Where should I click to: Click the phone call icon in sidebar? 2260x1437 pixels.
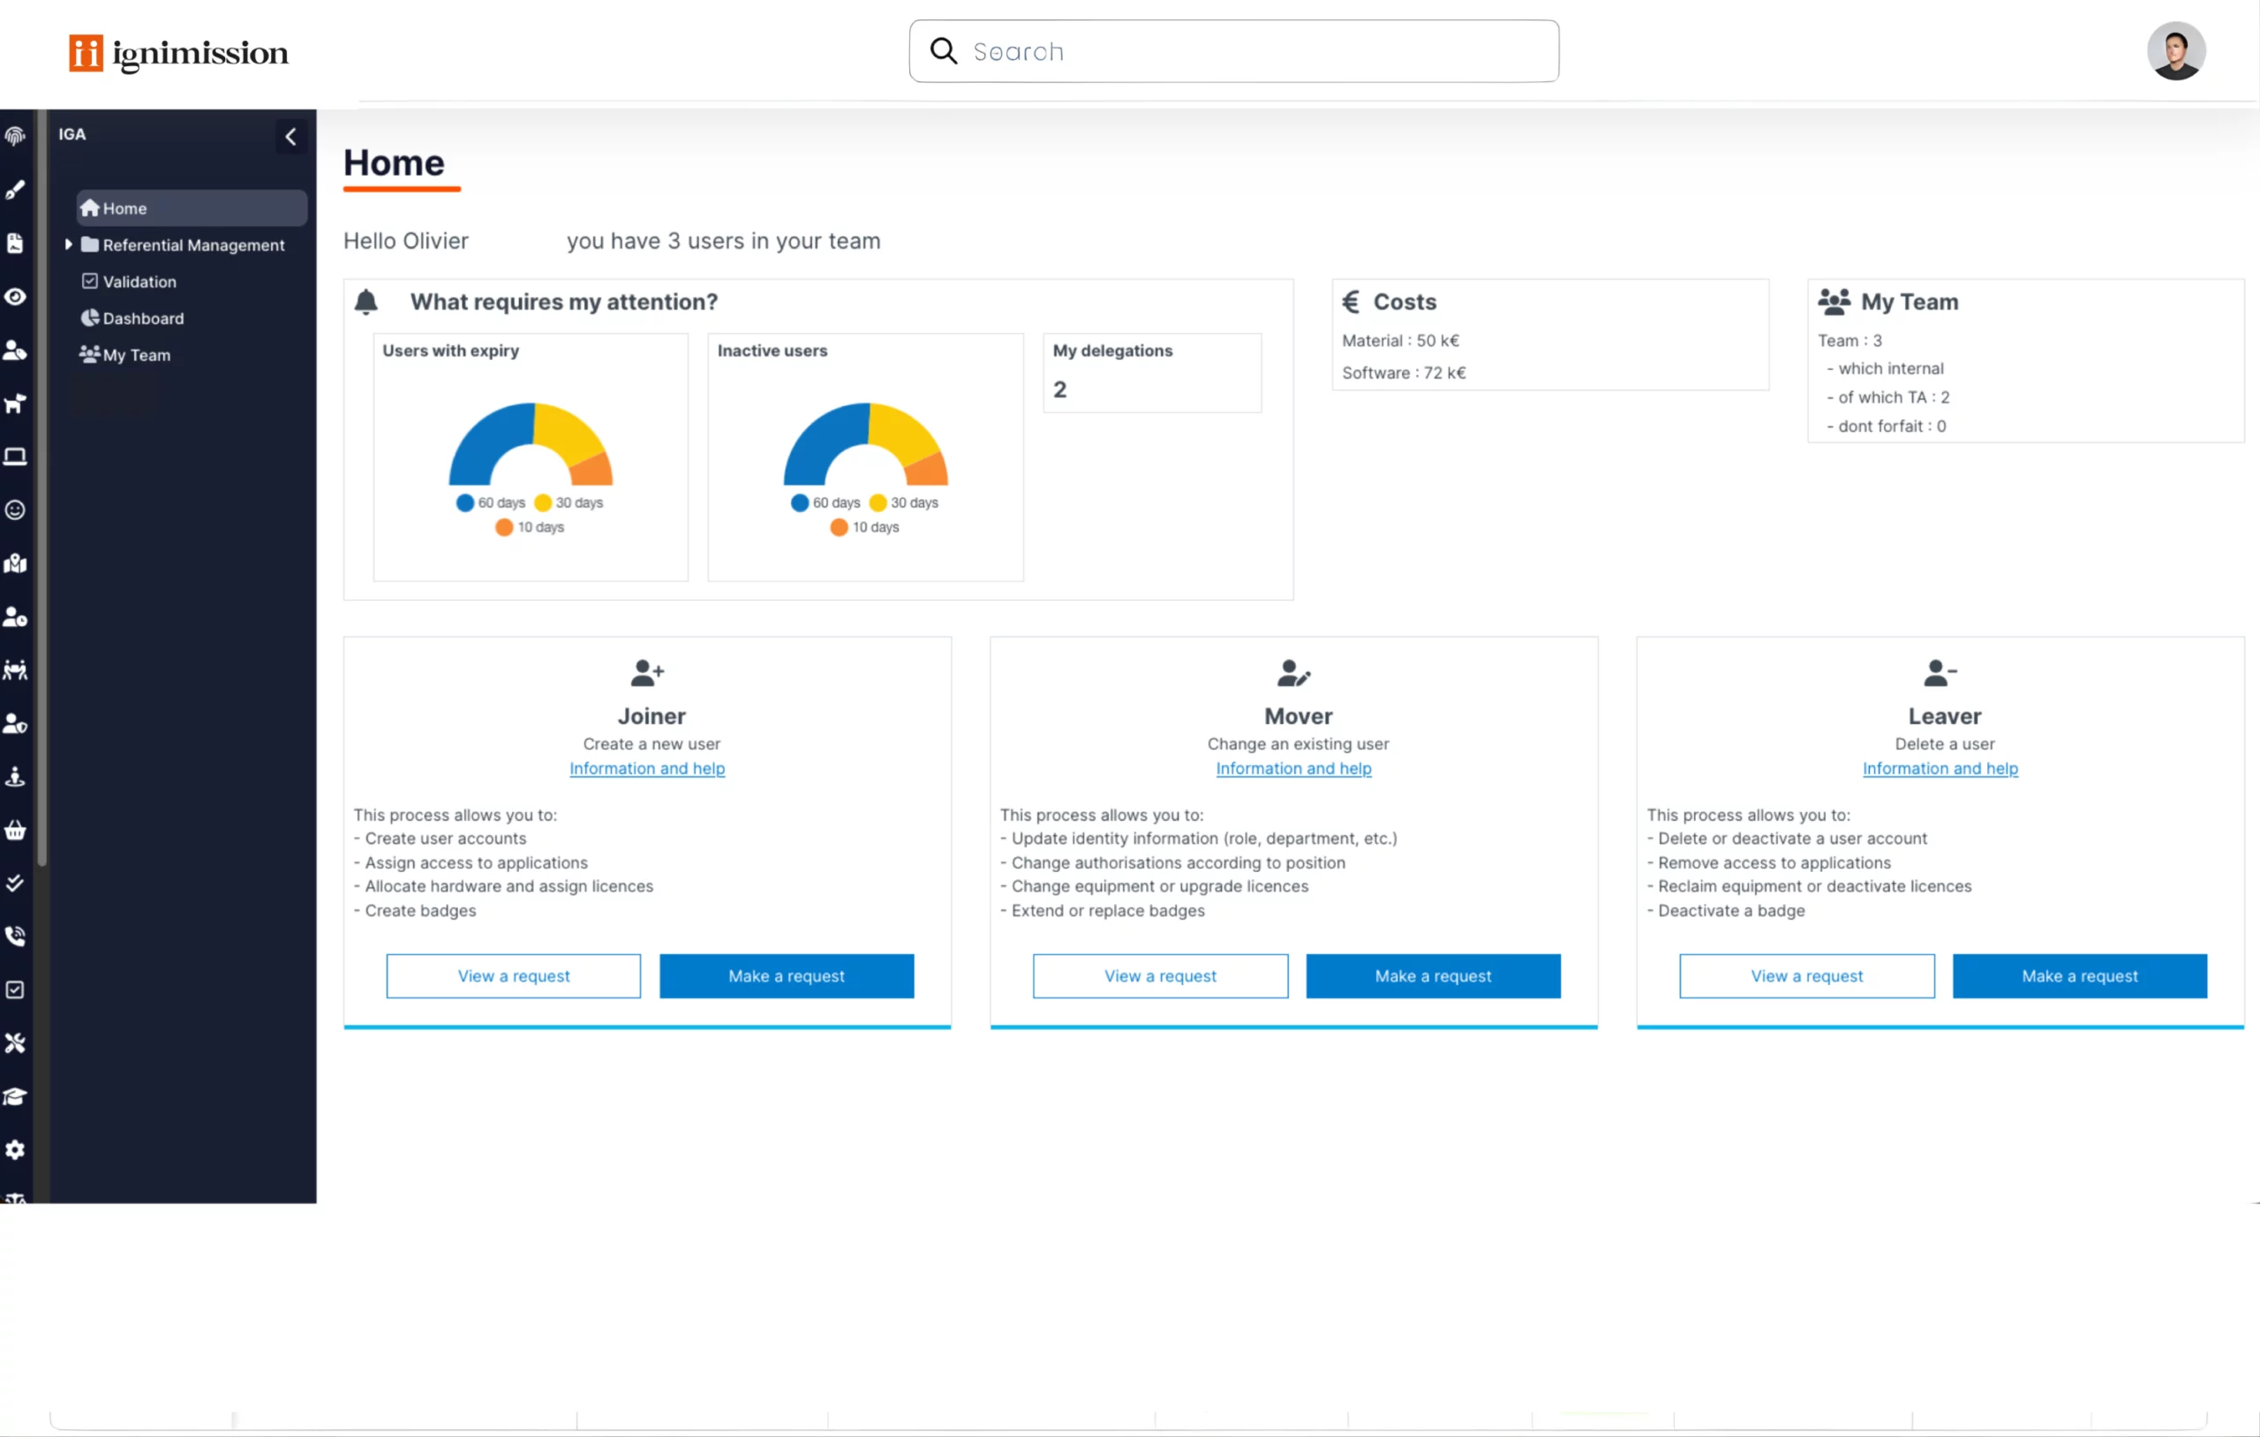click(x=15, y=936)
